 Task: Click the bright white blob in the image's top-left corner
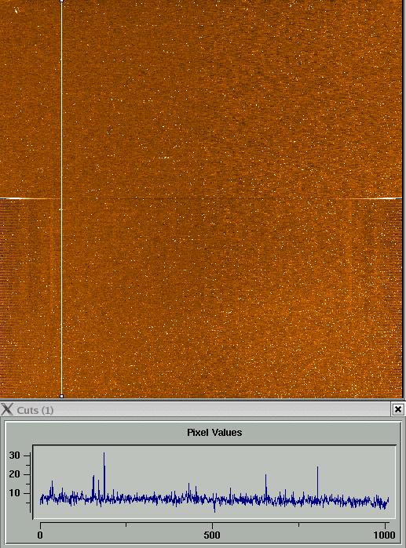coord(16,11)
